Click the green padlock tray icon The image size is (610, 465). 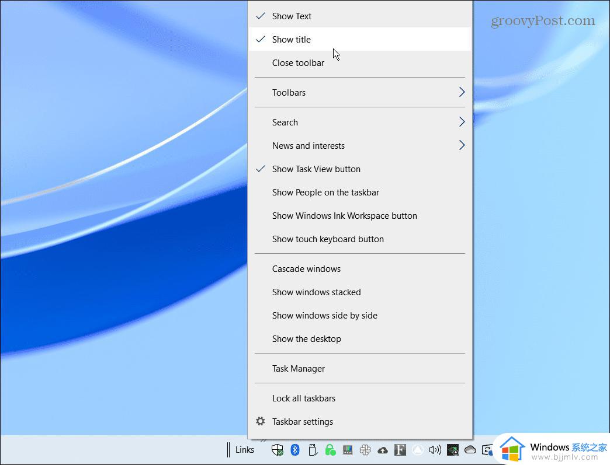click(330, 450)
